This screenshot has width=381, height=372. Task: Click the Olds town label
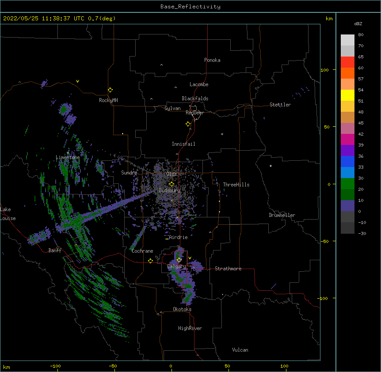171,174
